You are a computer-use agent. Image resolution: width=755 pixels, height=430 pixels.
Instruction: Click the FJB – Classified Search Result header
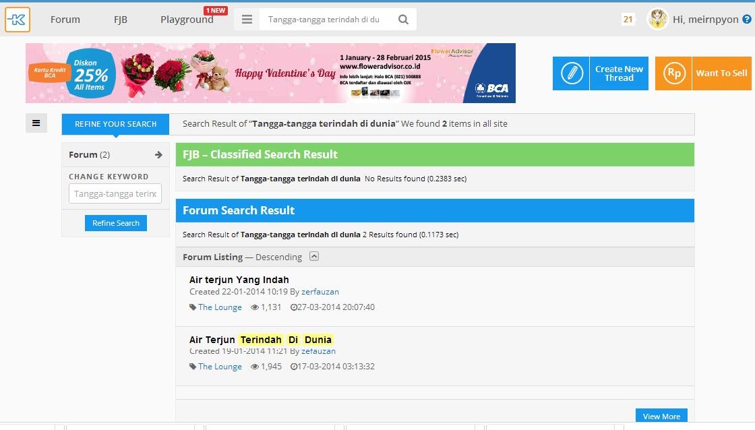[x=435, y=154]
